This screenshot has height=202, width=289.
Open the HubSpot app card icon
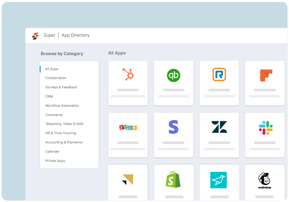click(128, 74)
